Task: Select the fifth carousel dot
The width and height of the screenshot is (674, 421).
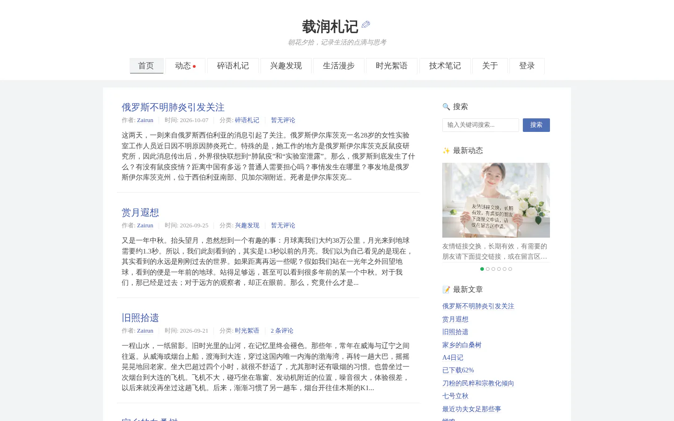Action: 505,269
